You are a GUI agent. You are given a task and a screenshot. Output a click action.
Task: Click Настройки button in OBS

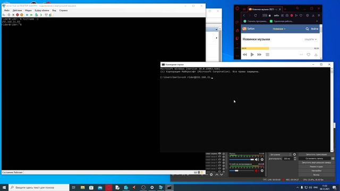(x=317, y=171)
